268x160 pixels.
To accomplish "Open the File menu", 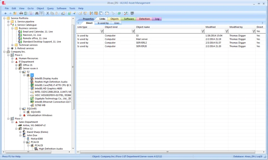I will [x=7, y=8].
